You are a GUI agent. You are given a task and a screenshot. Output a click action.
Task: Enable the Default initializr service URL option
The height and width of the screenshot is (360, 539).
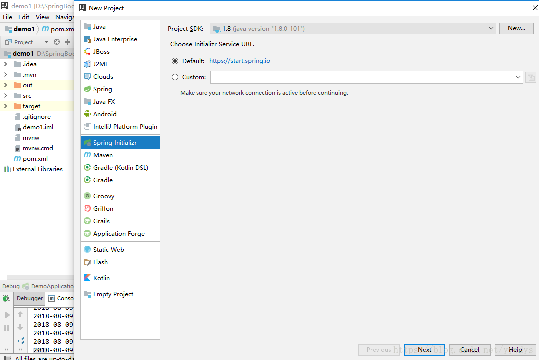tap(175, 60)
